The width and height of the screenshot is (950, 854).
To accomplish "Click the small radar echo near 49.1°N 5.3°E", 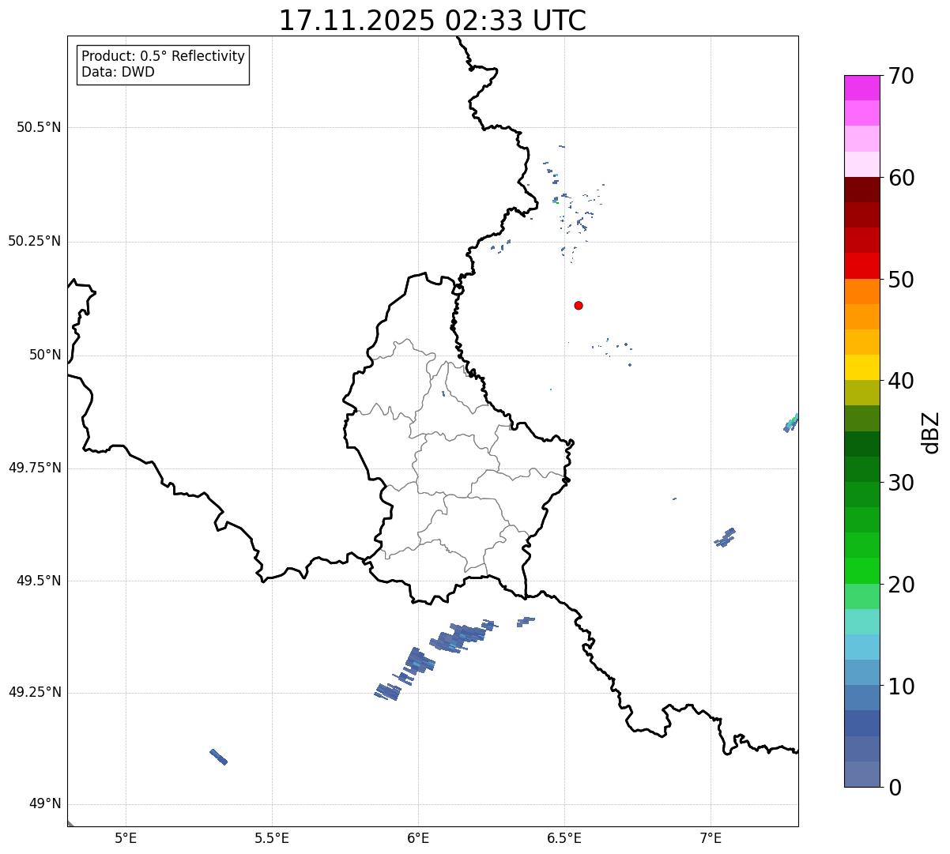I will (219, 757).
